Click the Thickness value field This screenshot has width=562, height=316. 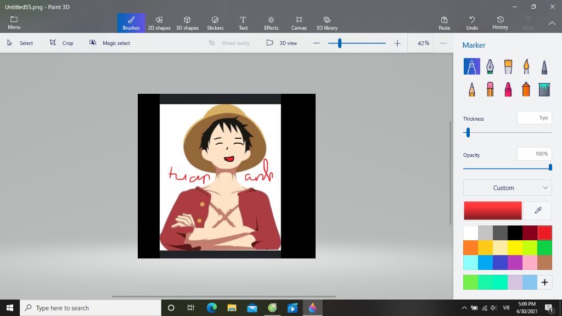535,118
